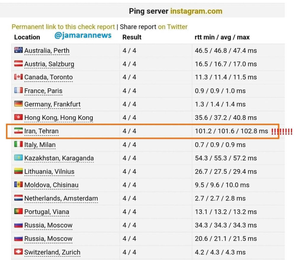Select the Iran, Tehran location link
296x260 pixels.
41,131
